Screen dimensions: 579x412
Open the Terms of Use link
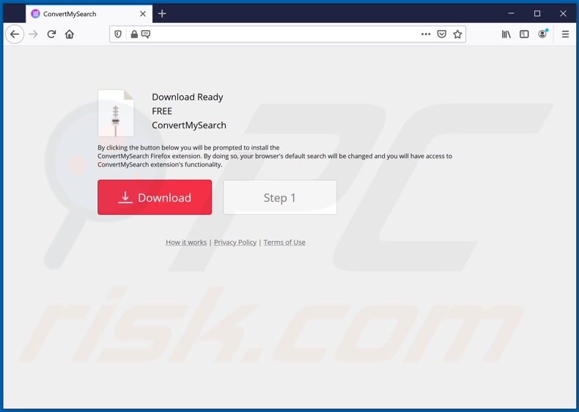(284, 243)
